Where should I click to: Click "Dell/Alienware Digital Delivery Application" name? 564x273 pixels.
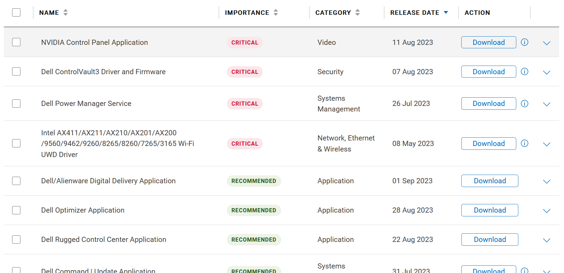[108, 181]
